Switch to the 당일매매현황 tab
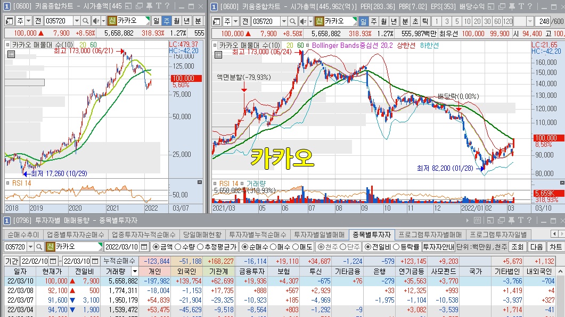This screenshot has height=317, width=565. (202, 235)
